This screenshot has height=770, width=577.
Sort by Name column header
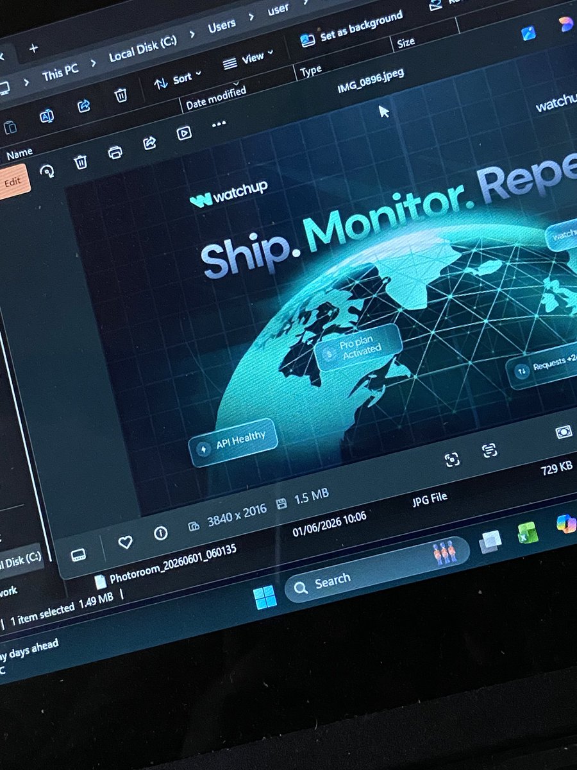19,153
